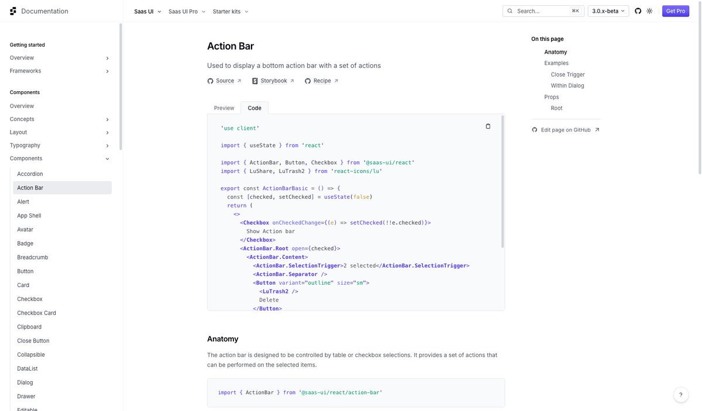Expand the Typography section
Screen dimensions: 702x411
coord(60,145)
